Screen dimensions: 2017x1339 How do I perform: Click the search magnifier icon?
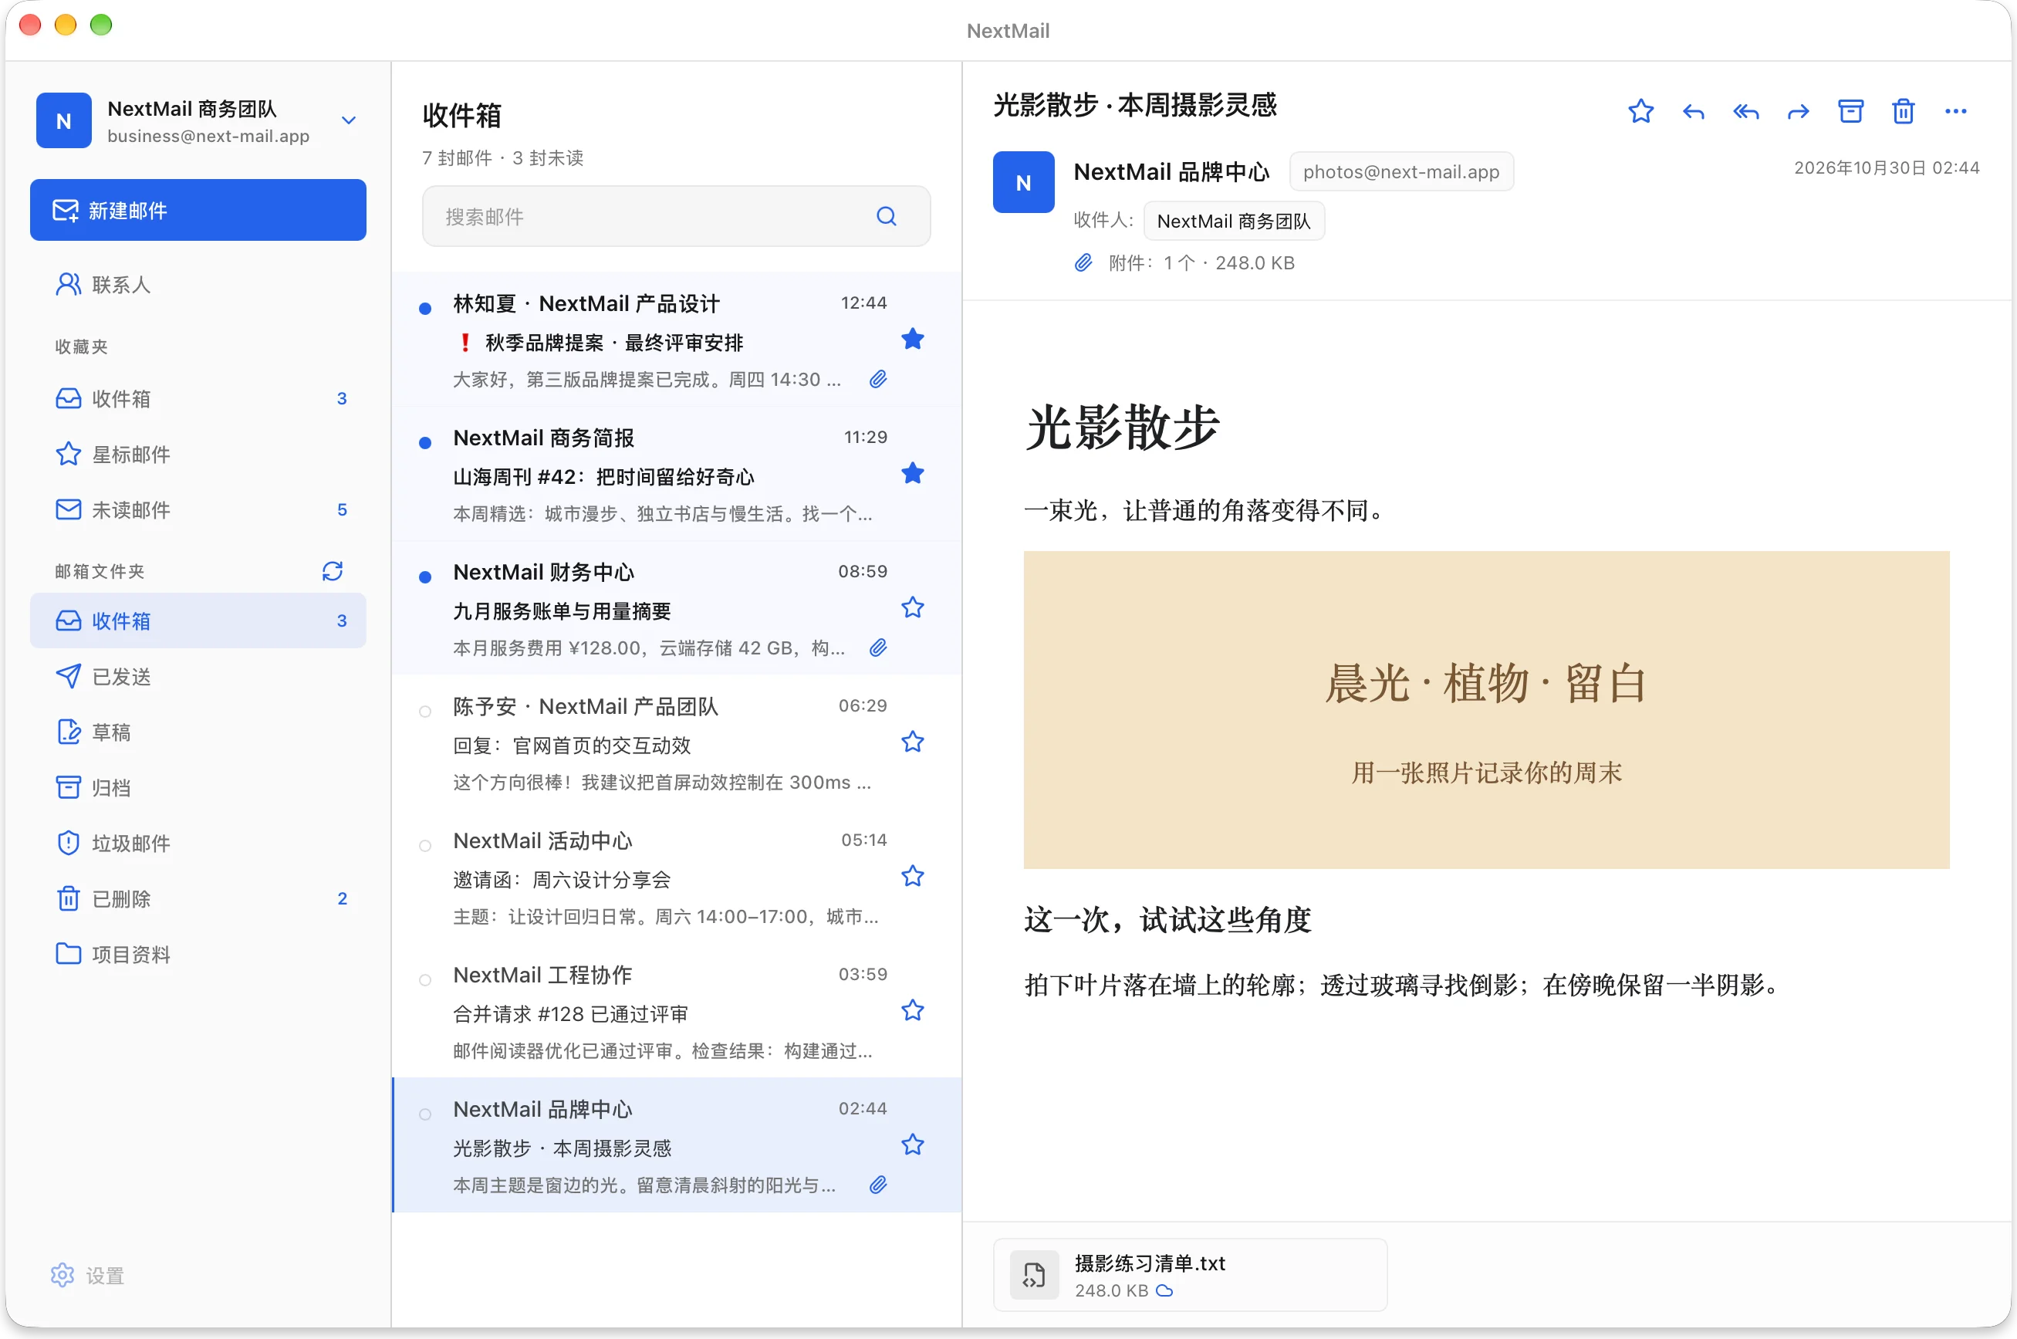(x=886, y=216)
